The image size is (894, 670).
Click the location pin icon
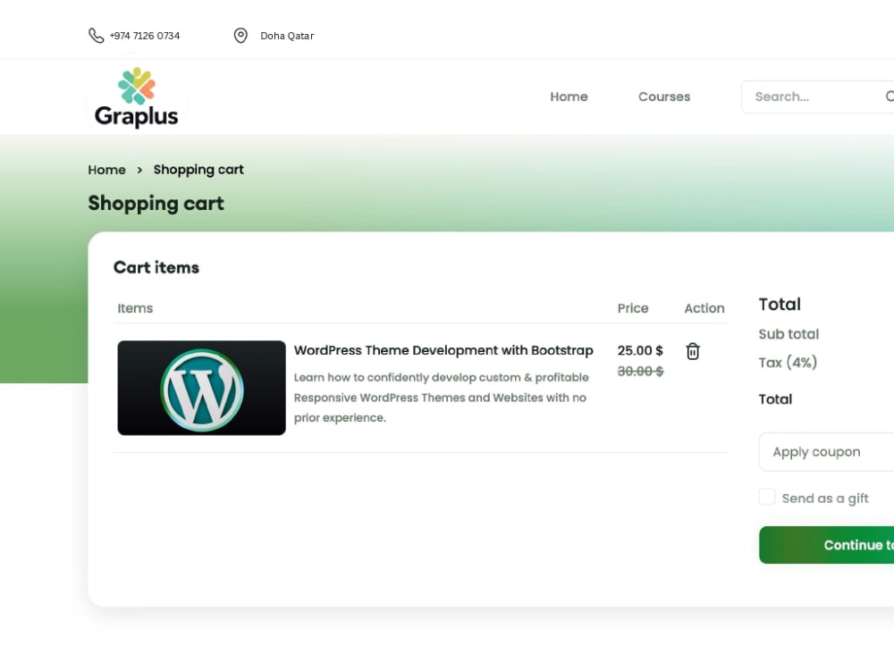[x=240, y=36]
